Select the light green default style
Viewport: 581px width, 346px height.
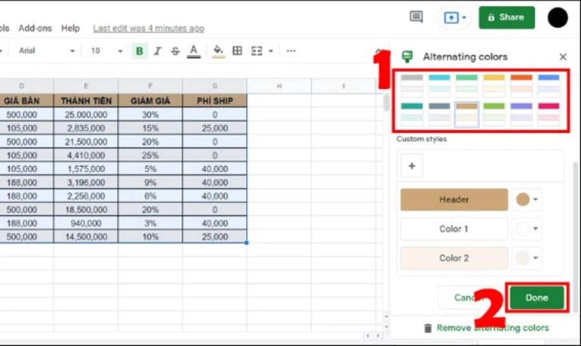[x=494, y=114]
